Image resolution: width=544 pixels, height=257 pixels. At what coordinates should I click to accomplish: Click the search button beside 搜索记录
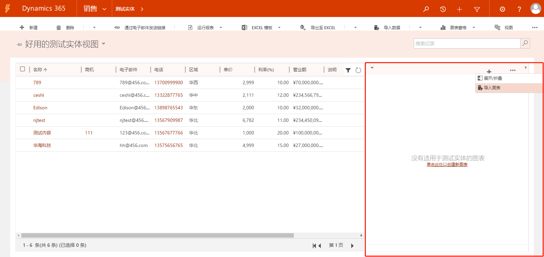coord(525,43)
